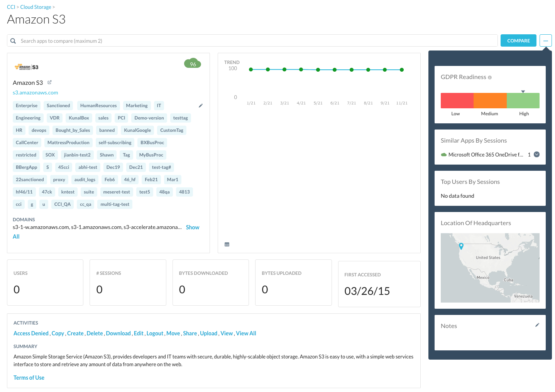This screenshot has width=555, height=392.
Task: Click the SOX tag
Action: pos(50,155)
